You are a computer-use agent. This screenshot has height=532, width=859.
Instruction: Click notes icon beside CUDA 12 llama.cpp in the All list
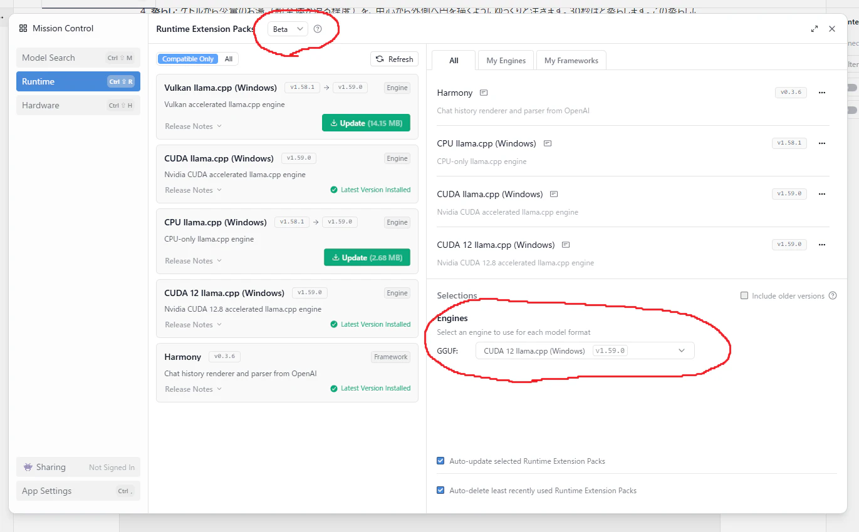point(566,245)
